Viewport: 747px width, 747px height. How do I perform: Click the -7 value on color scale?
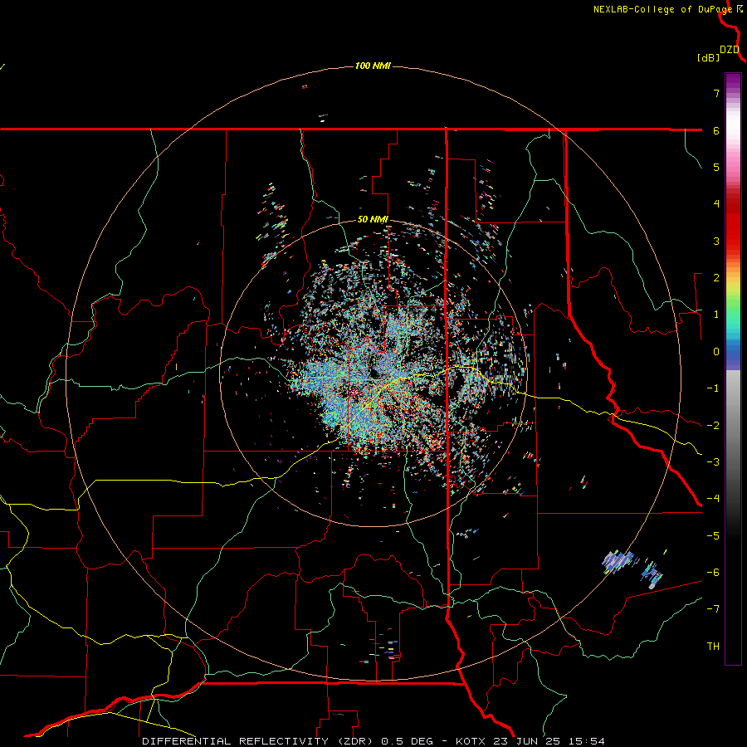coord(713,609)
